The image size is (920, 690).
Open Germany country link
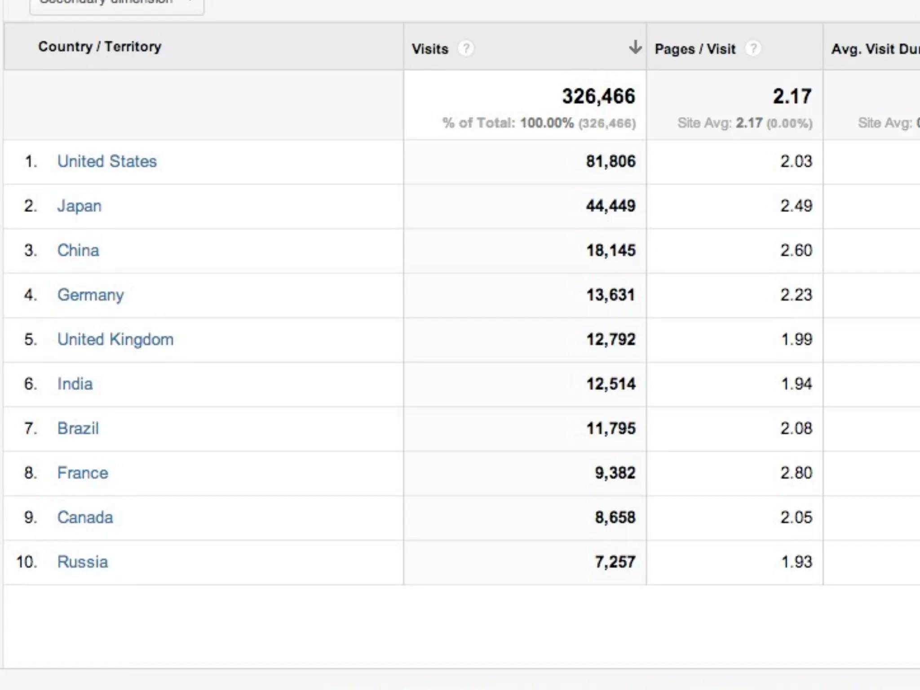click(90, 295)
